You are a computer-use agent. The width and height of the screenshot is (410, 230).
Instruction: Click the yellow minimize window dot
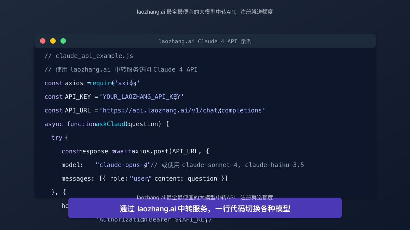[x=53, y=41]
